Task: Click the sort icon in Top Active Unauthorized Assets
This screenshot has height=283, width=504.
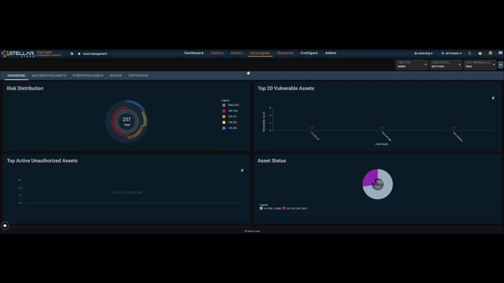Action: (x=242, y=170)
